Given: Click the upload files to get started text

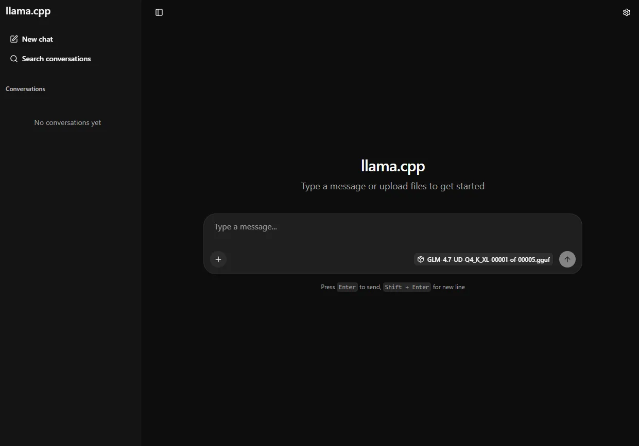Looking at the screenshot, I should click(432, 186).
